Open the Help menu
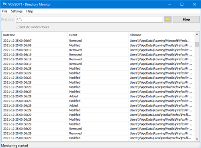This screenshot has height=148, width=201. click(x=30, y=11)
